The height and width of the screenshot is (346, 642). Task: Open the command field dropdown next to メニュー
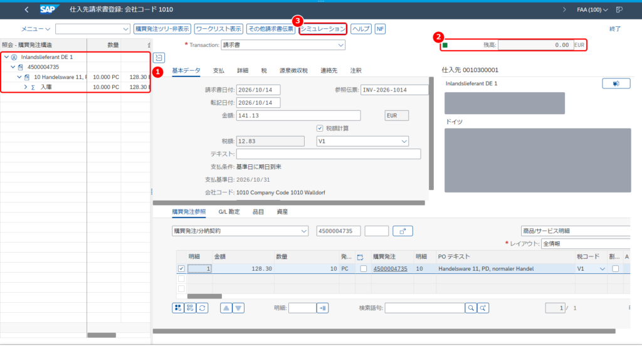point(125,29)
